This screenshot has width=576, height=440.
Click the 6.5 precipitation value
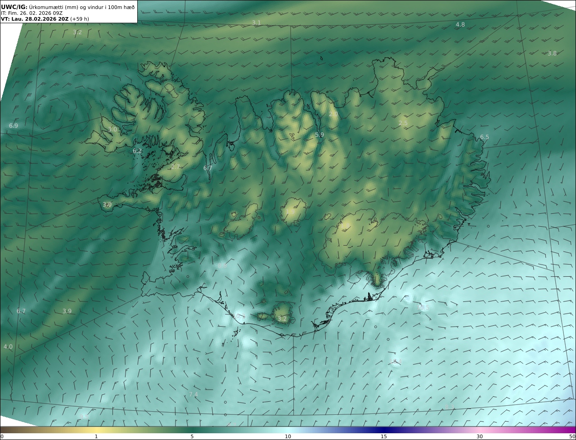click(x=485, y=137)
